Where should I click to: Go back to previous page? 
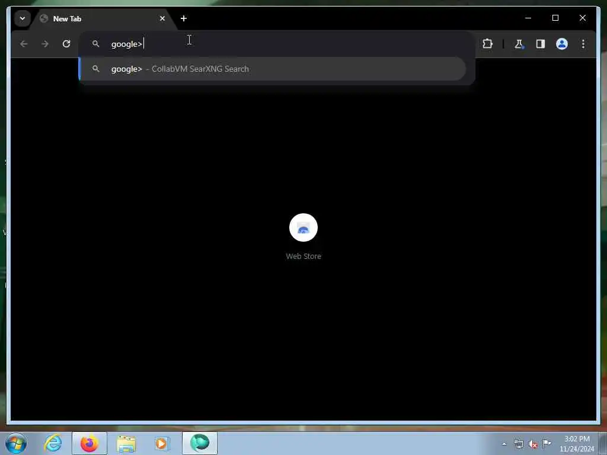(24, 44)
